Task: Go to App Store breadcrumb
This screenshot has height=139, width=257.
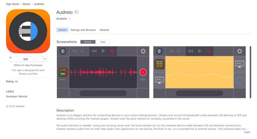Action: coord(13,4)
